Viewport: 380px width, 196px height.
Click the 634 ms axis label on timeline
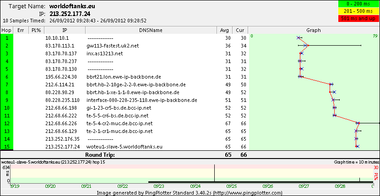click(x=6, y=167)
